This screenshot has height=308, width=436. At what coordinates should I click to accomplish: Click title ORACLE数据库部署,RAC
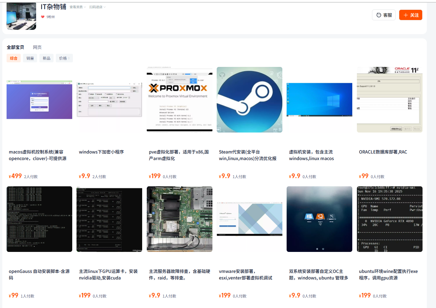(x=383, y=152)
